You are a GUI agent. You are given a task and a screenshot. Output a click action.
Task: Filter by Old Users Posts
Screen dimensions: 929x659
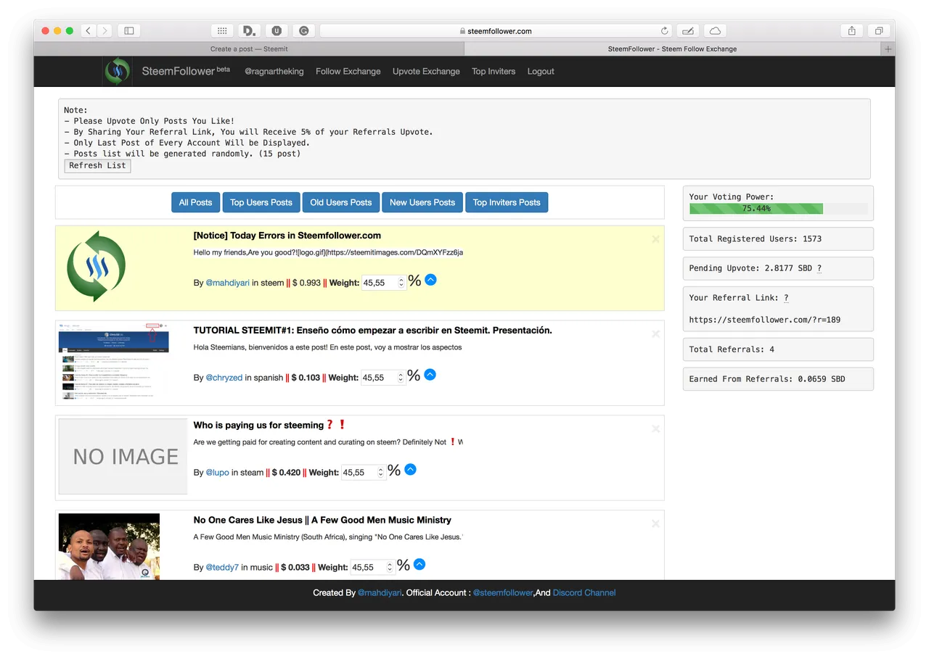tap(341, 202)
